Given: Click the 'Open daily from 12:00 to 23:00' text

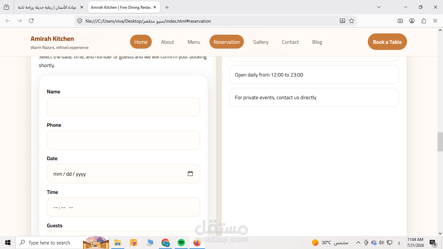Looking at the screenshot, I should [x=269, y=75].
